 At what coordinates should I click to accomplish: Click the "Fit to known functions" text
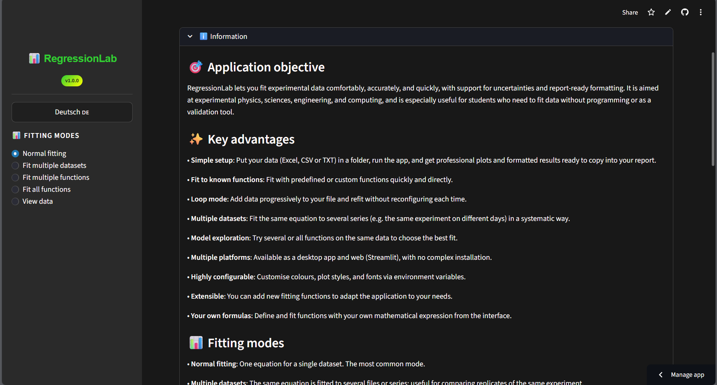(x=227, y=180)
